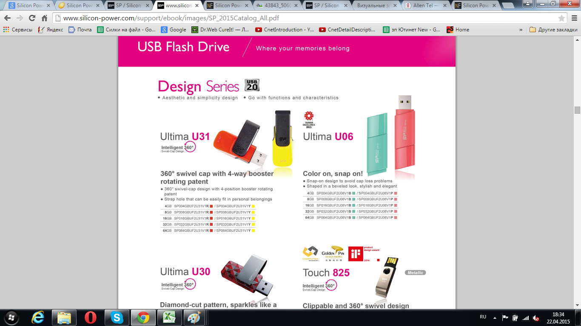Click teal swatch after SP004GBUF2U06V1B
The height and width of the screenshot is (326, 581).
(x=353, y=193)
